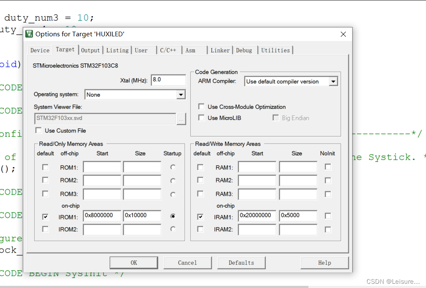Check the RAM1 default checkbox
The height and width of the screenshot is (288, 426).
[x=200, y=167]
